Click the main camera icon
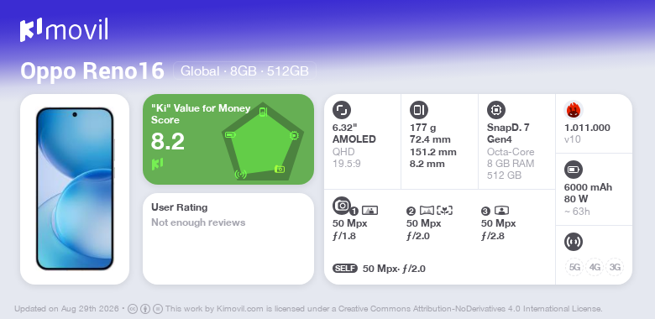 point(342,205)
